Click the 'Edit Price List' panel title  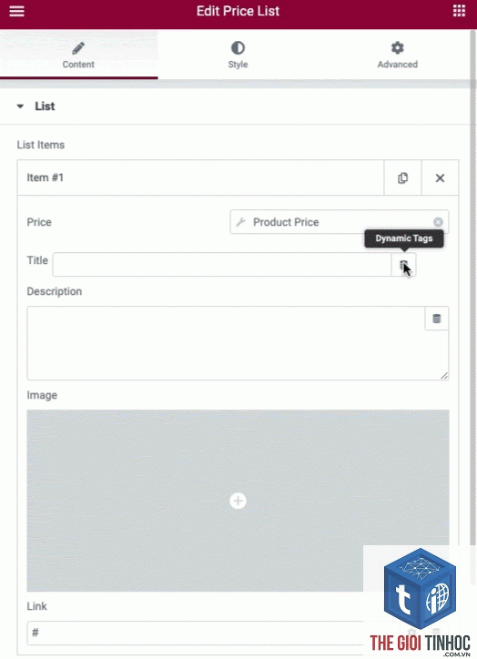[238, 11]
